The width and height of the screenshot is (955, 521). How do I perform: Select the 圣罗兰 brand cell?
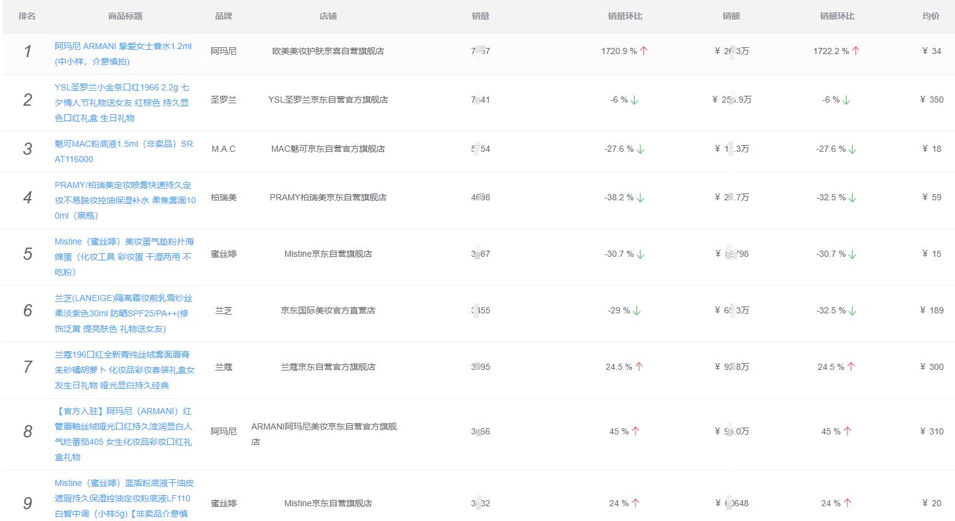click(224, 100)
